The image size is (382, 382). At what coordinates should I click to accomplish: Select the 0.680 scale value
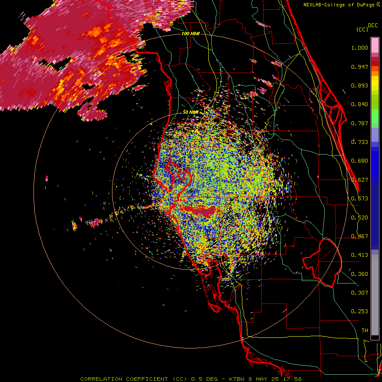pos(360,161)
